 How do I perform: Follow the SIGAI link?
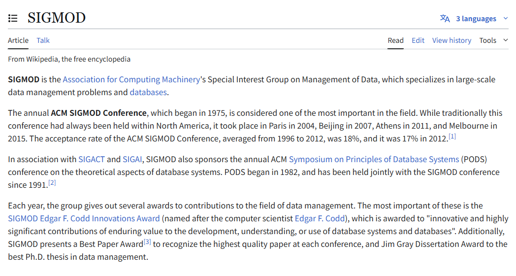click(x=132, y=159)
